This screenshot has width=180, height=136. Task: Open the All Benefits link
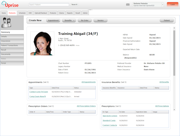click(x=164, y=82)
